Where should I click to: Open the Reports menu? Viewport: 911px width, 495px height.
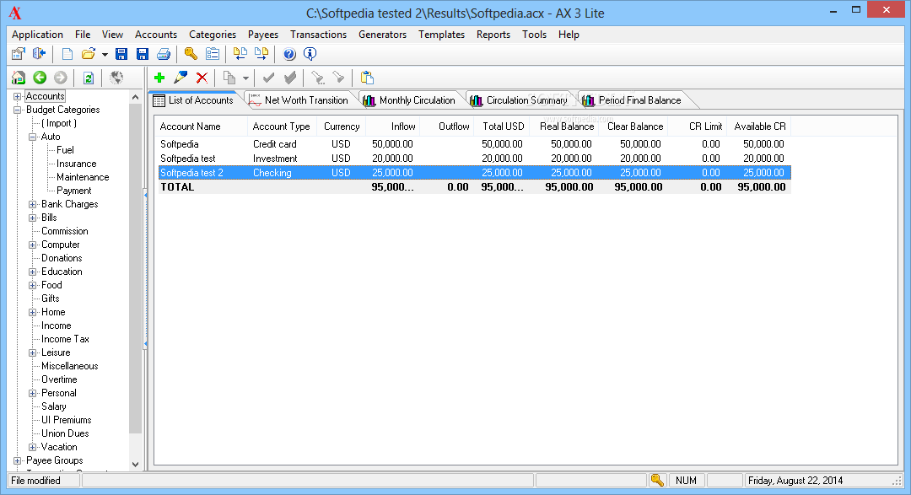pyautogui.click(x=493, y=35)
